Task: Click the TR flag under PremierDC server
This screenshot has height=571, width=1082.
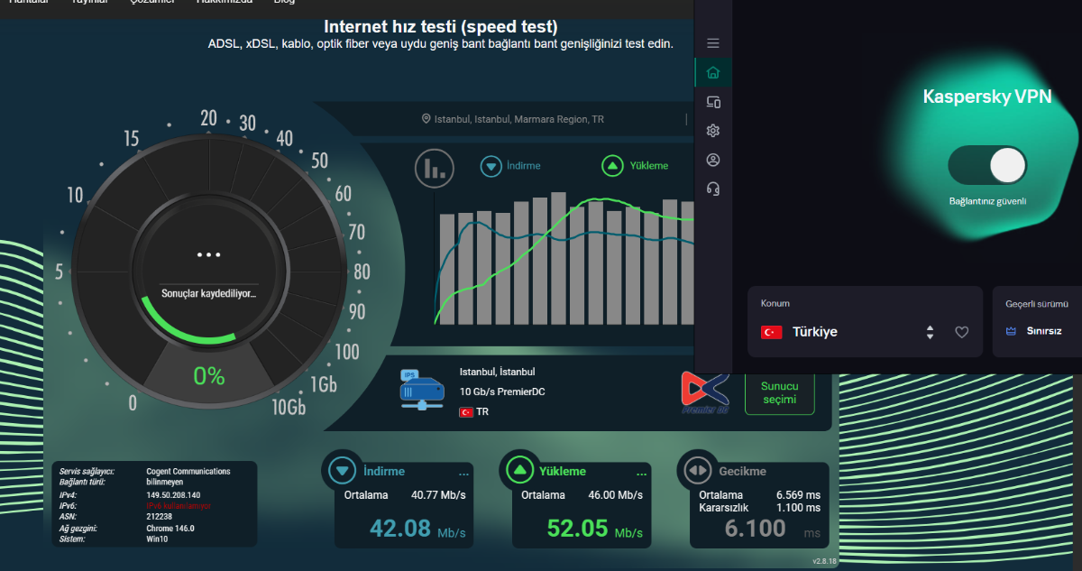Action: (466, 411)
